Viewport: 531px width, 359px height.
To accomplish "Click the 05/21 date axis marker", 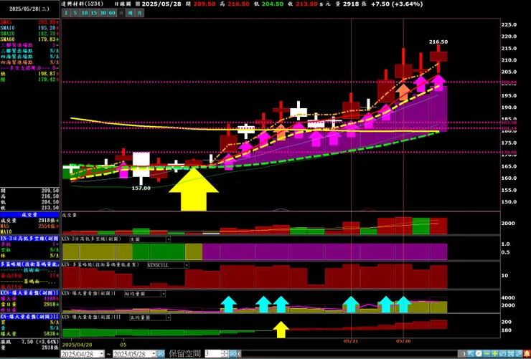I will point(351,341).
